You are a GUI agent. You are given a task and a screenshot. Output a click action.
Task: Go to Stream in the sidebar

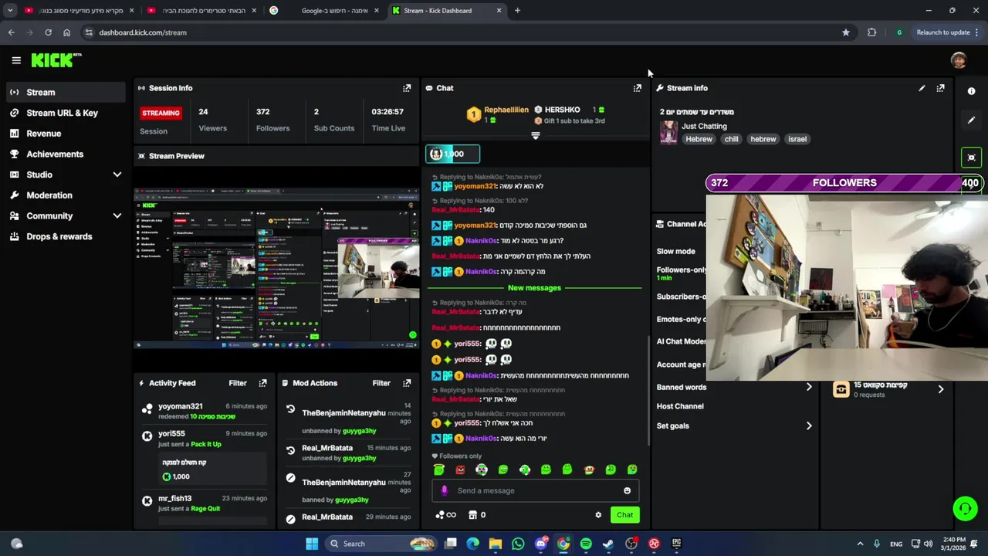(66, 92)
